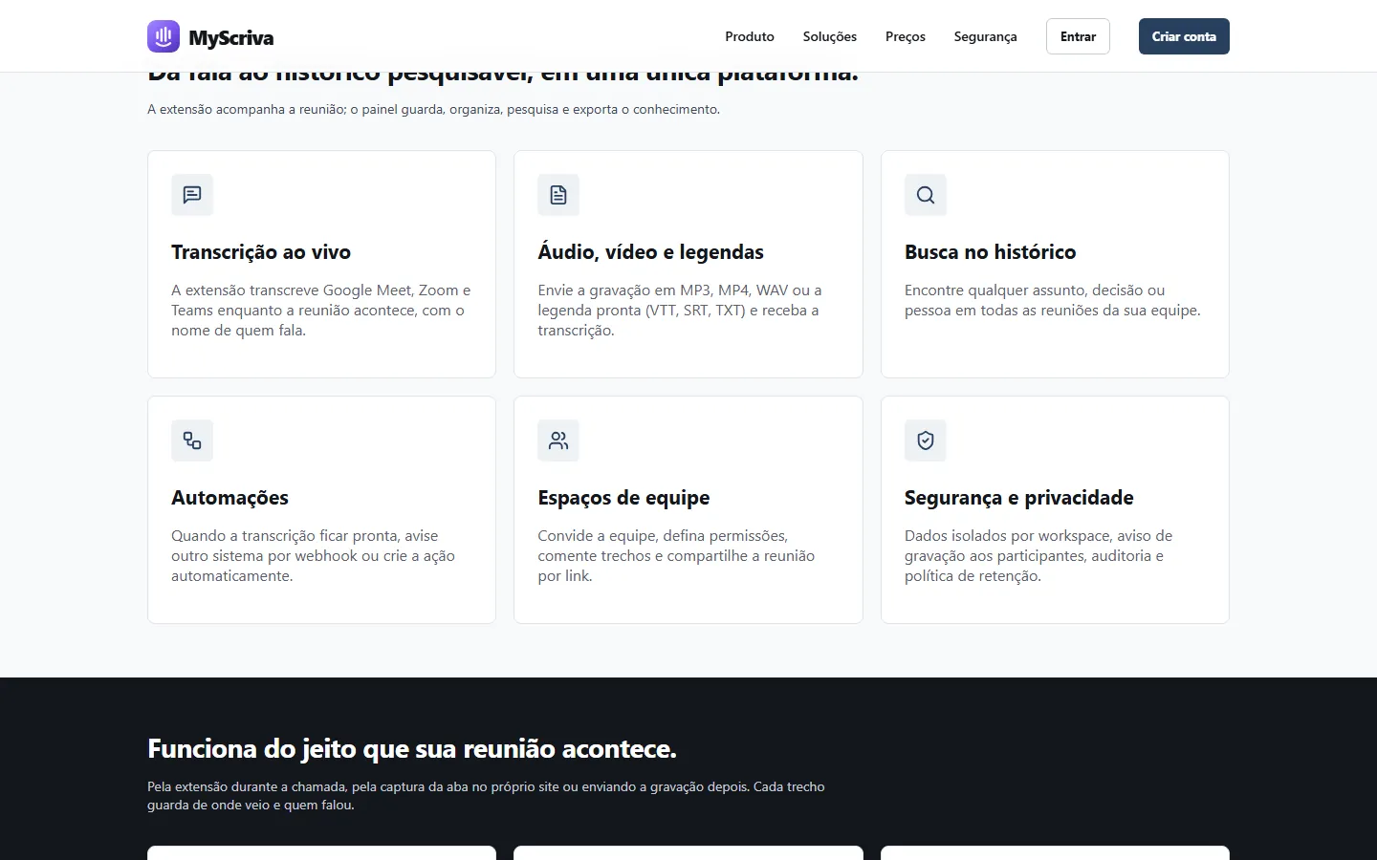Click description 'Convide a equipe, defina permissões'
The height and width of the screenshot is (860, 1377).
point(676,556)
